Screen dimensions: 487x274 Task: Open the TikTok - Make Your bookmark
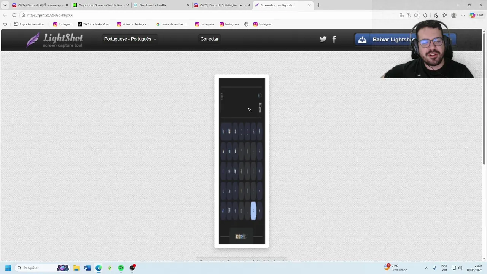click(94, 24)
